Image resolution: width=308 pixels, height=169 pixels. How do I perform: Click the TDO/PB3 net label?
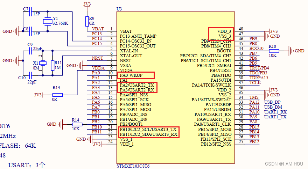point(258,73)
